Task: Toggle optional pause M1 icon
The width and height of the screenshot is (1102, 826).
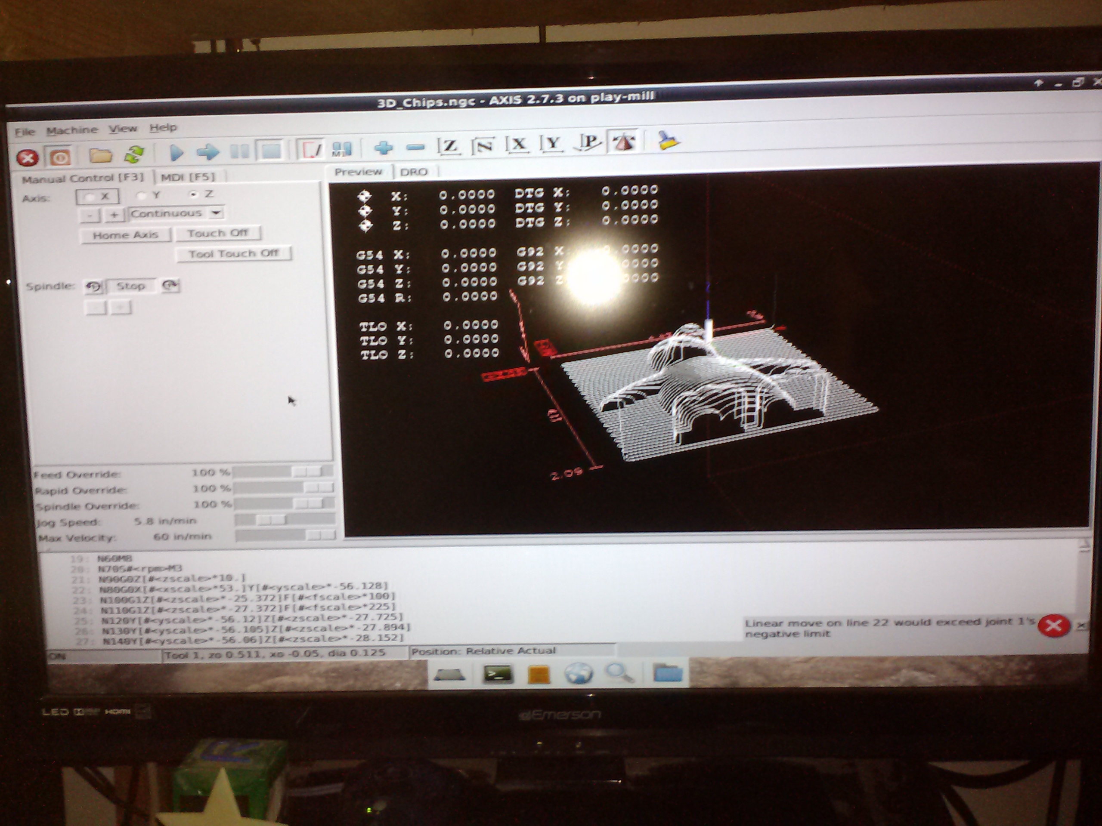Action: click(x=342, y=148)
